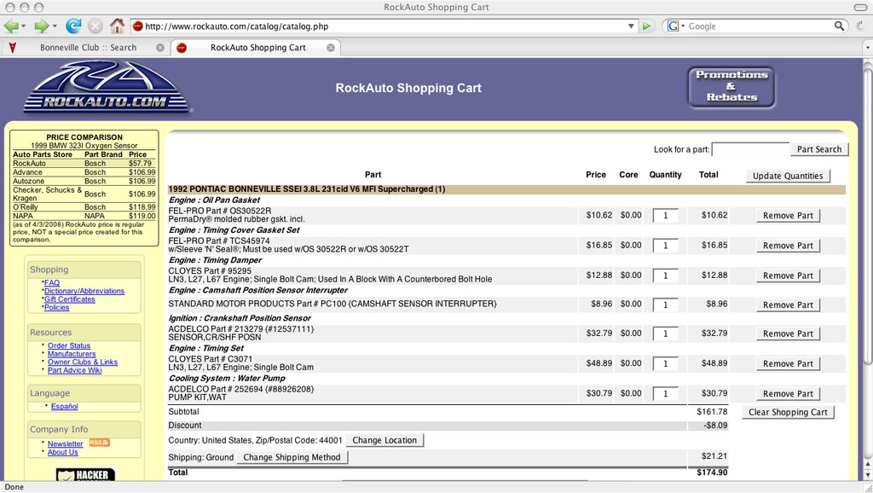Click the $161.78 subtotal amount
873x493 pixels.
(x=712, y=412)
